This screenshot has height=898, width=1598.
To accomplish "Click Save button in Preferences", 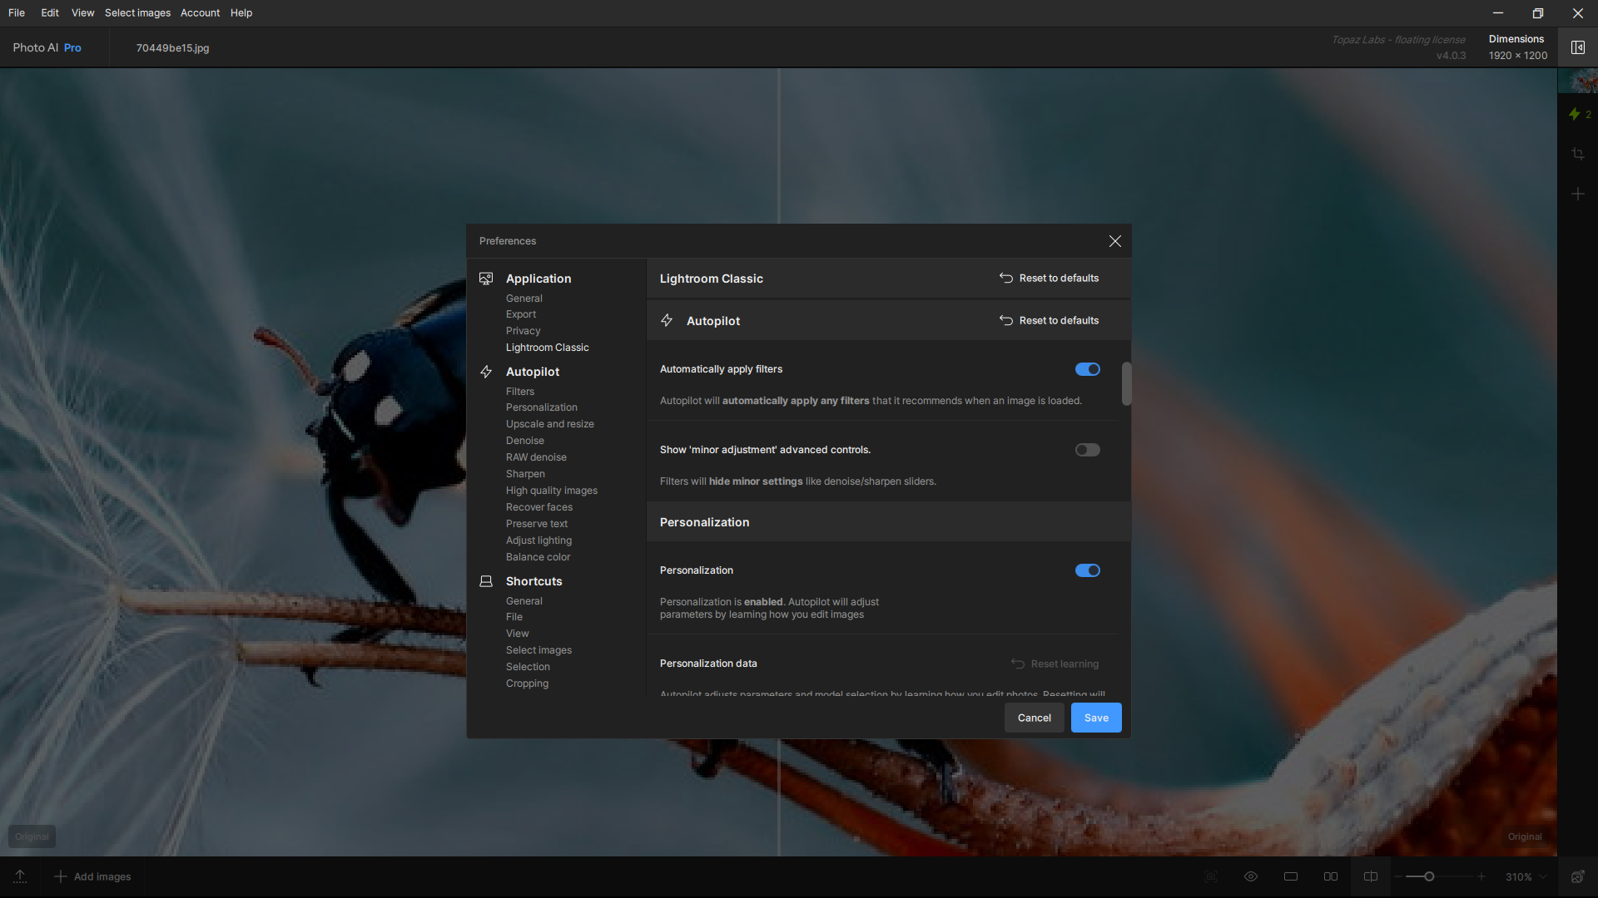I will click(x=1096, y=718).
